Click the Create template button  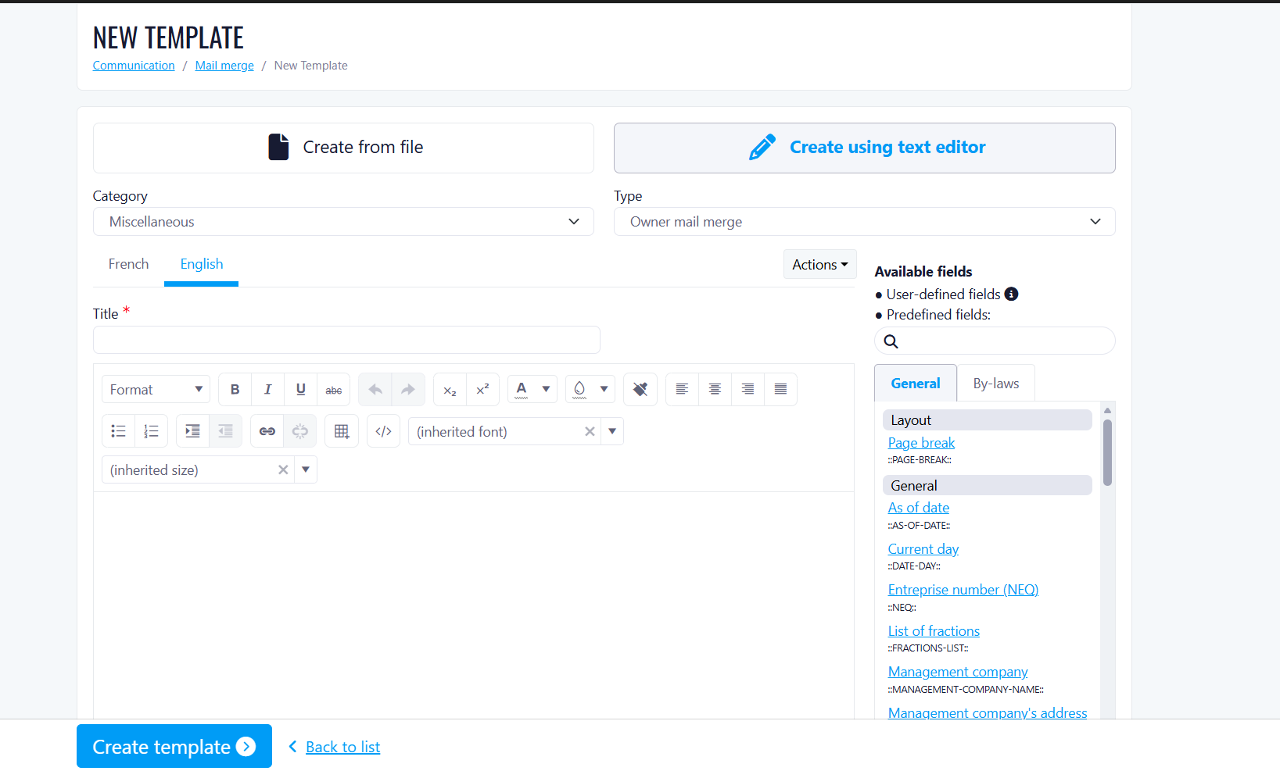[174, 746]
